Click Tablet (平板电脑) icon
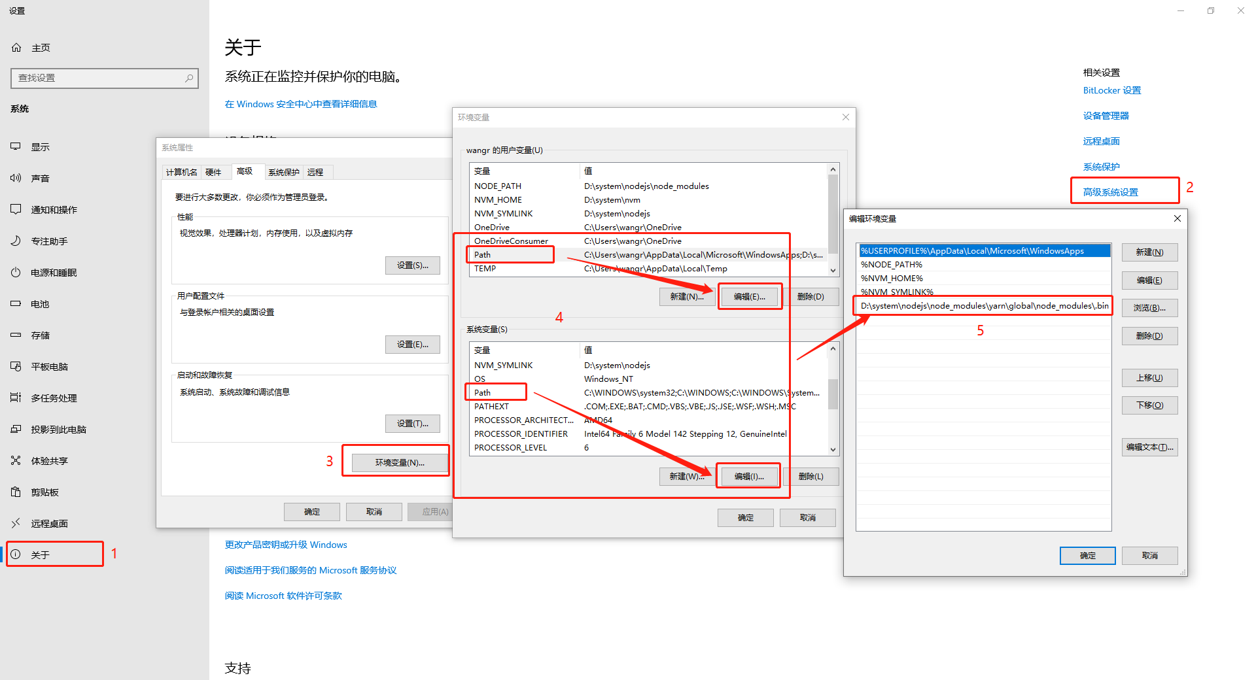Screen dimensions: 1256x680 16,366
